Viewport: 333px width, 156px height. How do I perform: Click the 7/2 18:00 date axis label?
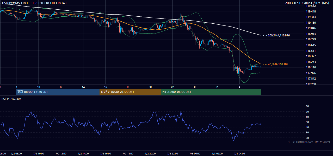point(128,154)
